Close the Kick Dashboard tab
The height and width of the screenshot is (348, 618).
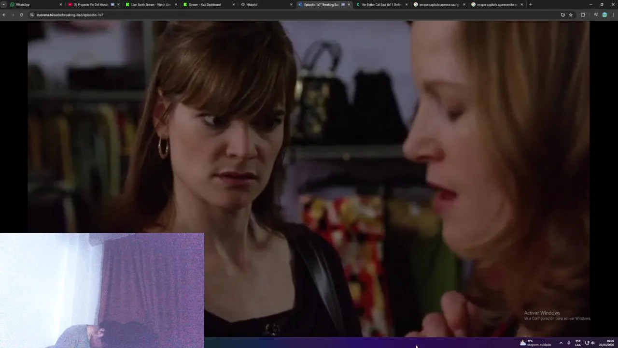pyautogui.click(x=234, y=4)
